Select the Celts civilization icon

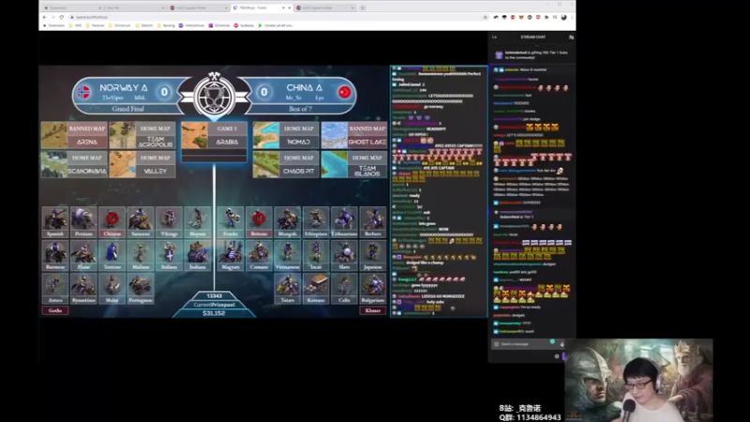coord(344,289)
